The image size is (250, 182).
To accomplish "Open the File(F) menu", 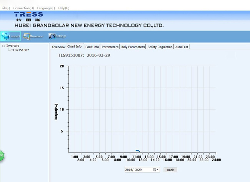I will (x=6, y=8).
